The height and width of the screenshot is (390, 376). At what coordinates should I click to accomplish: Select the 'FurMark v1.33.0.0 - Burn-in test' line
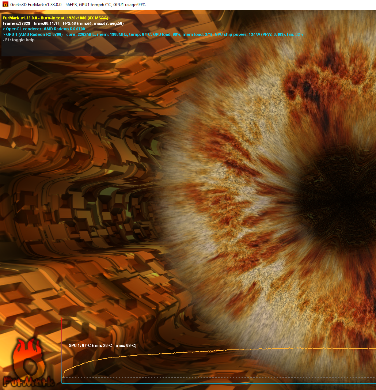coord(56,18)
